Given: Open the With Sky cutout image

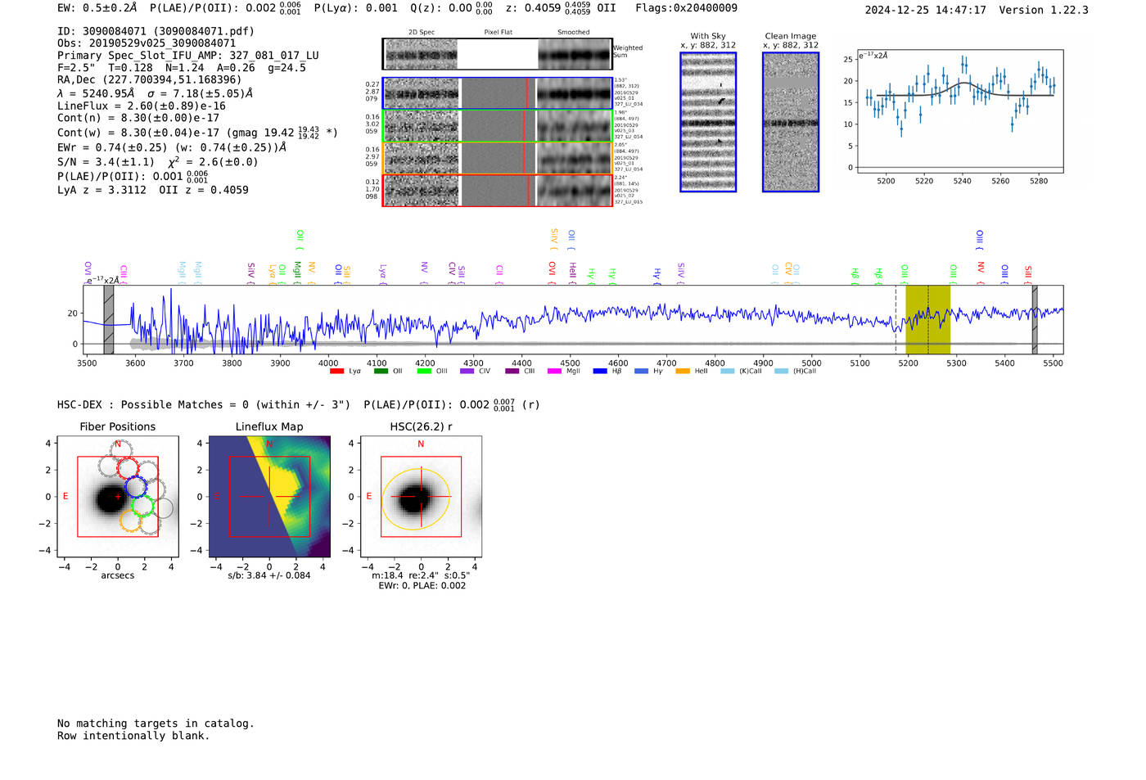Looking at the screenshot, I should click(708, 122).
